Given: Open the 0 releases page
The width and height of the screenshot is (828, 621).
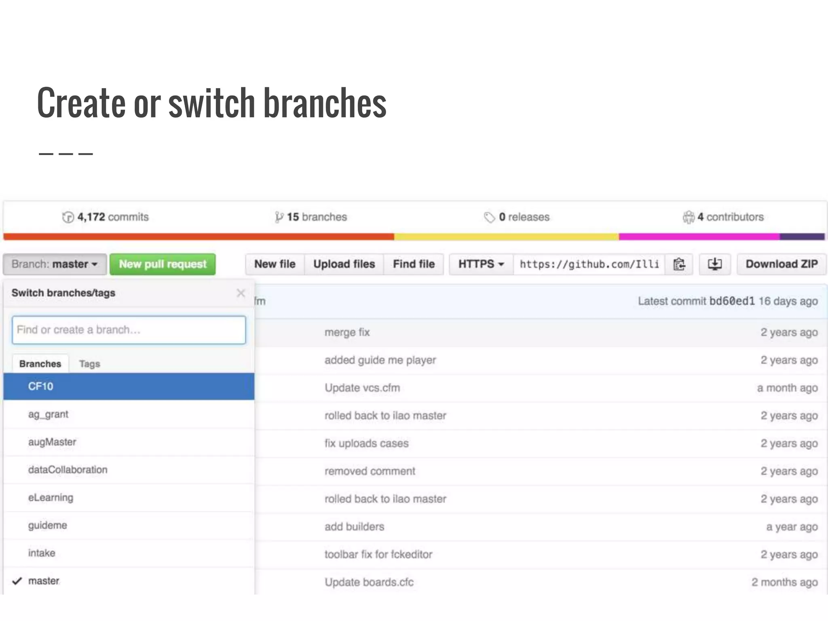Looking at the screenshot, I should click(517, 217).
